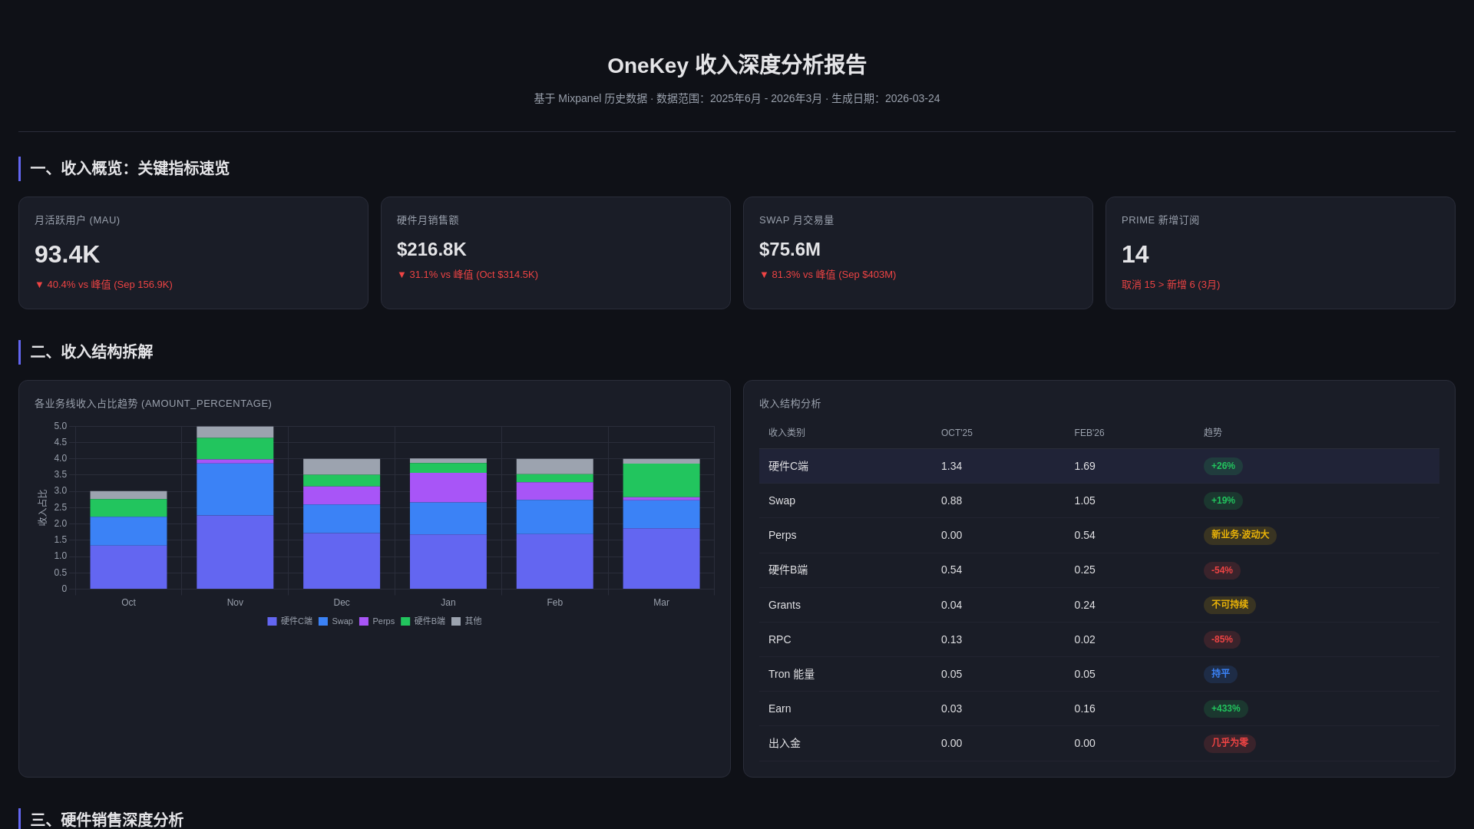
Task: Select the 月活跃用户 (MAU) card value 93.4K
Action: pos(67,254)
